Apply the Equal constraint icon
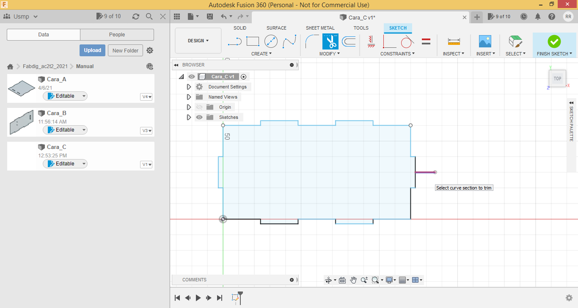Image resolution: width=578 pixels, height=308 pixels. pos(426,41)
